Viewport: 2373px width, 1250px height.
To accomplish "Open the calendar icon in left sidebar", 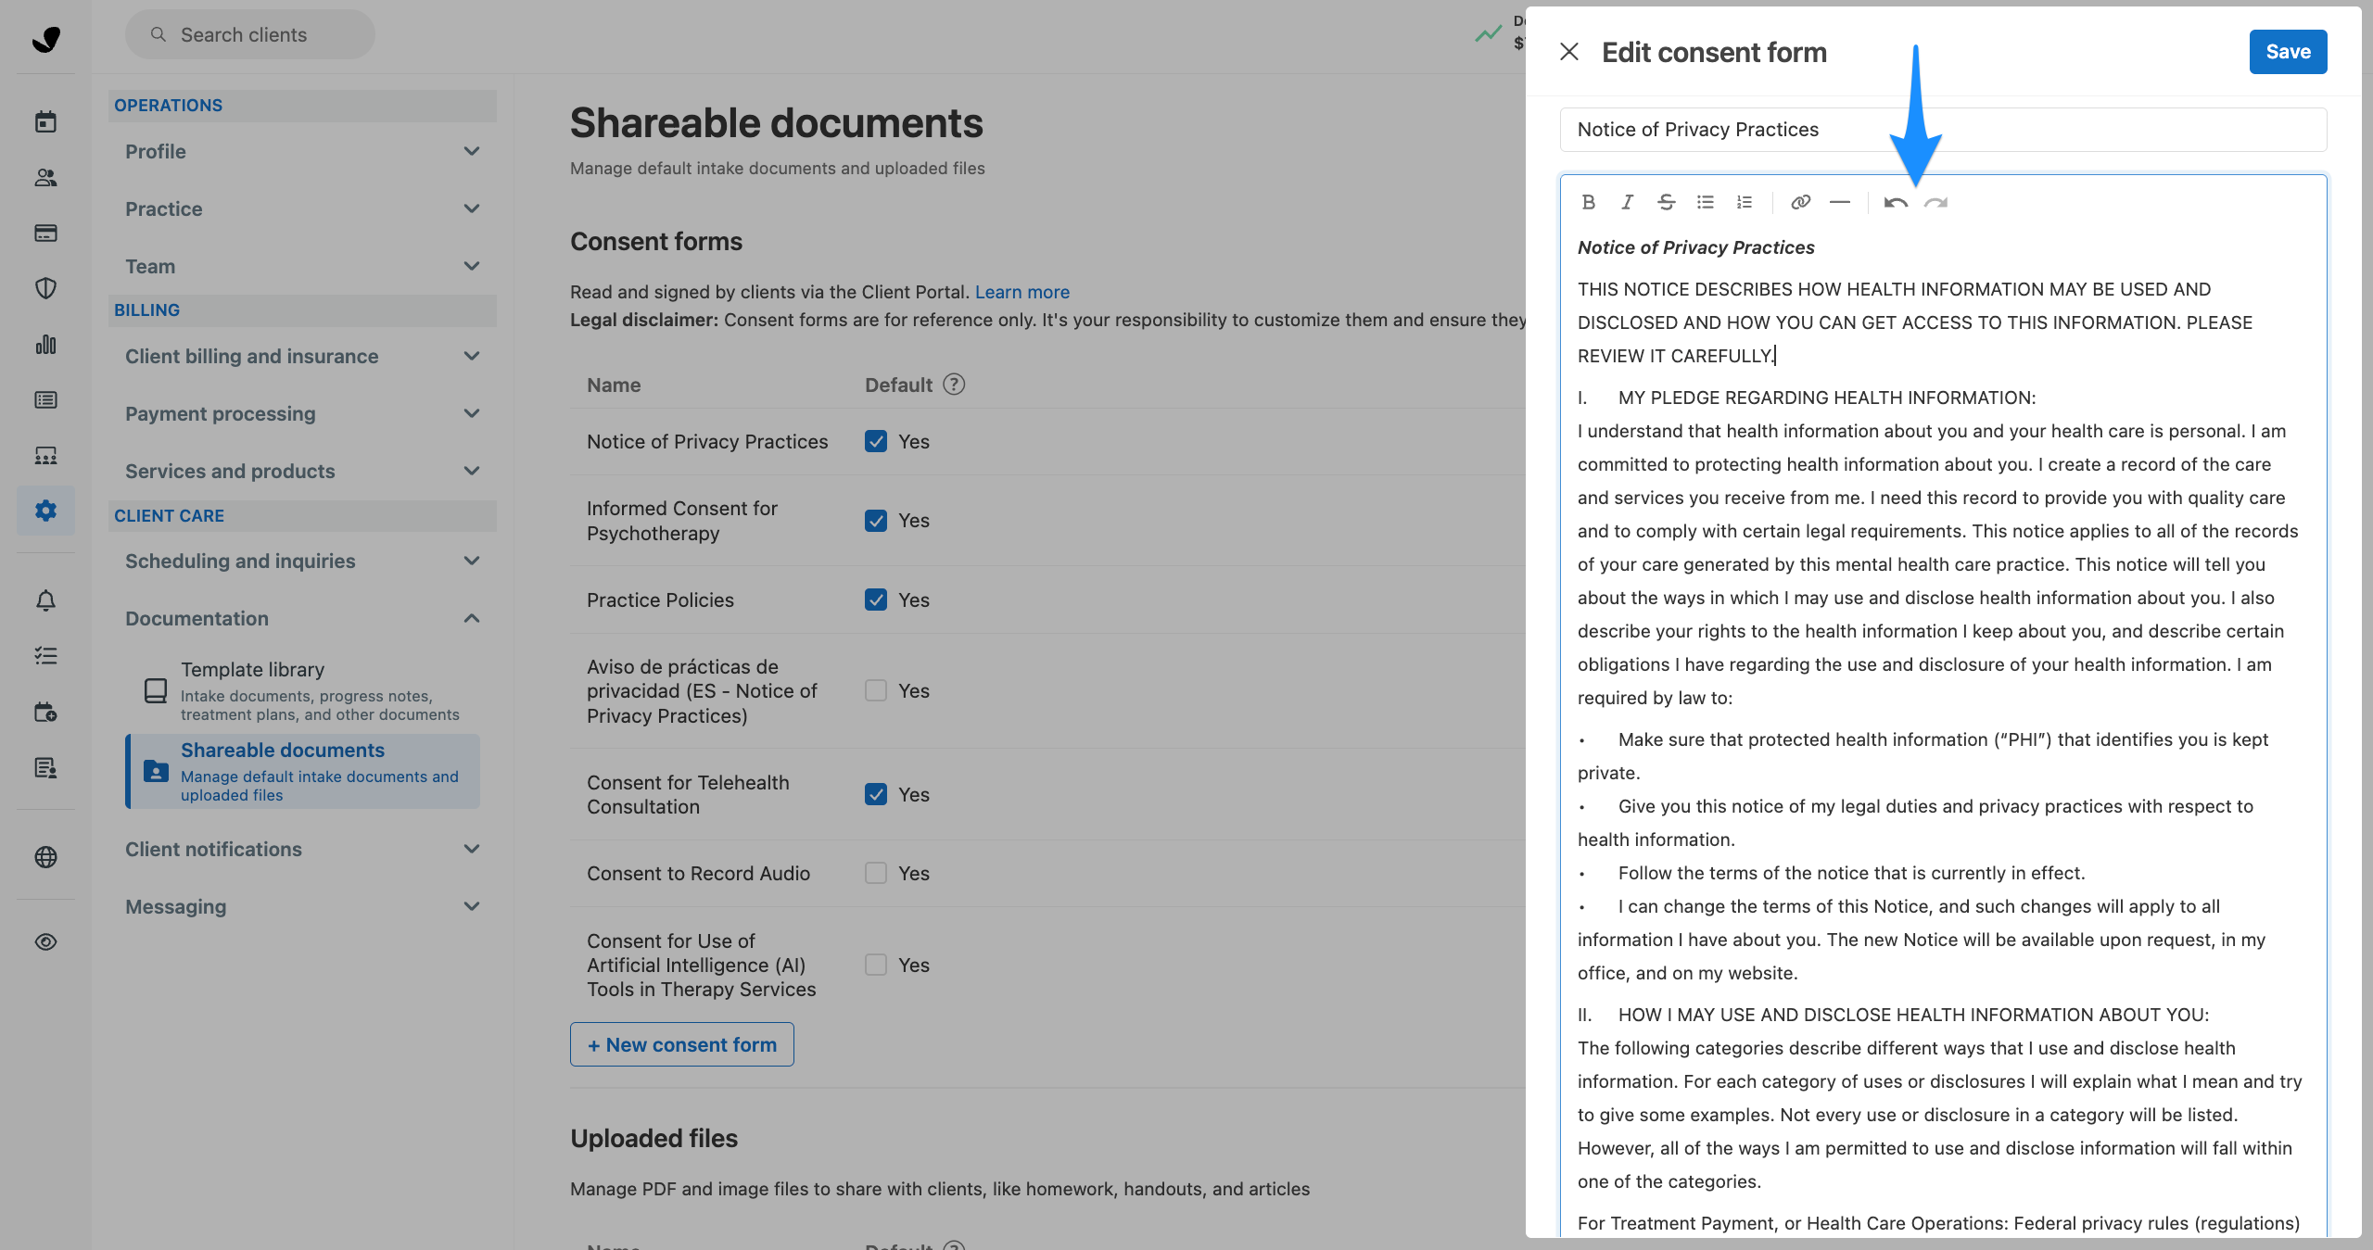I will pyautogui.click(x=45, y=121).
